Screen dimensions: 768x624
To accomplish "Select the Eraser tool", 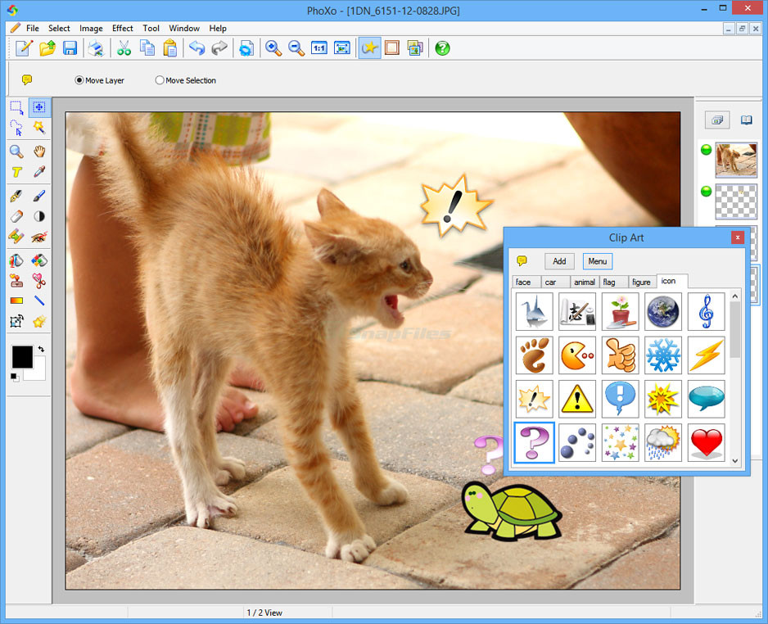I will coord(16,216).
